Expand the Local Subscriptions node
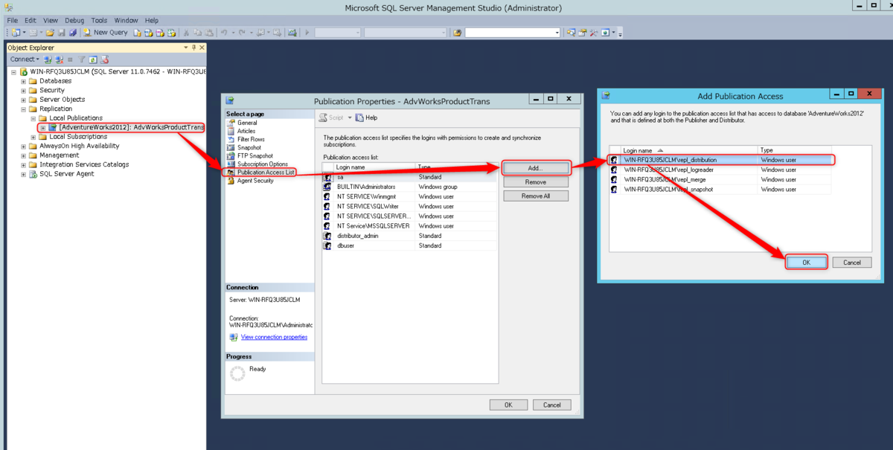This screenshot has width=893, height=450. [33, 137]
